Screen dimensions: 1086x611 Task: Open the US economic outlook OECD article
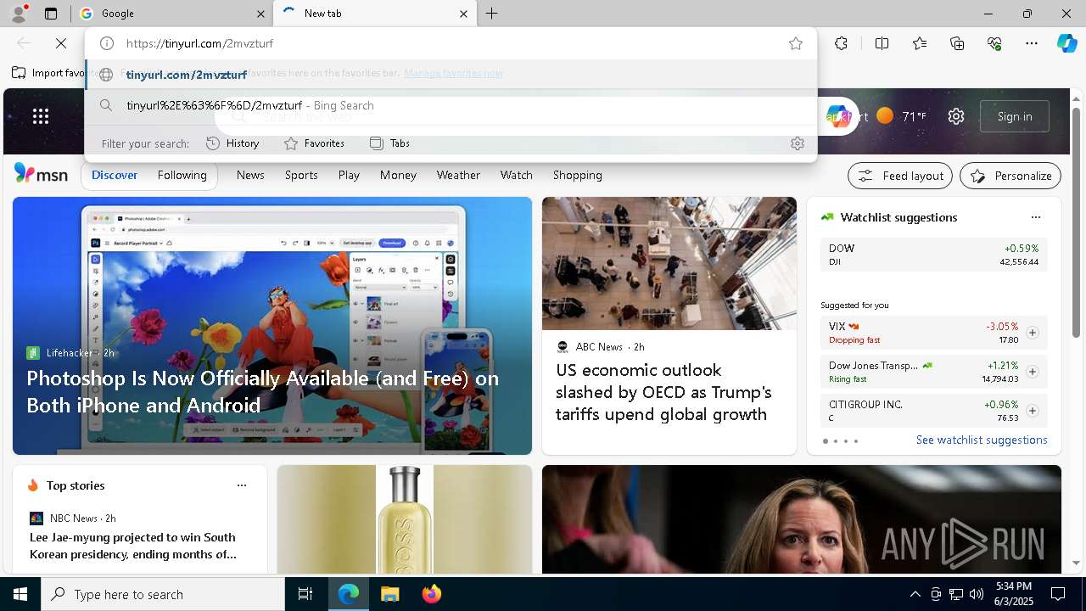pos(662,392)
